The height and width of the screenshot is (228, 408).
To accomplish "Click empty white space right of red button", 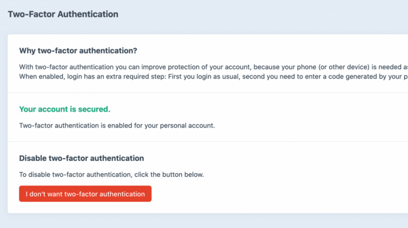I will coord(280,194).
